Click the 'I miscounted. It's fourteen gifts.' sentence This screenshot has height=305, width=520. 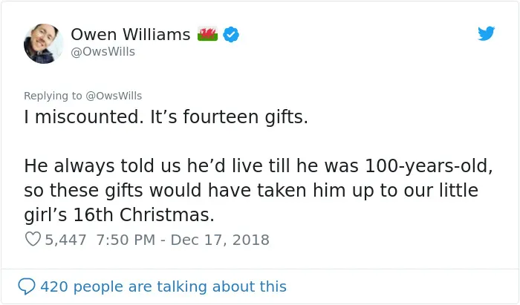166,117
